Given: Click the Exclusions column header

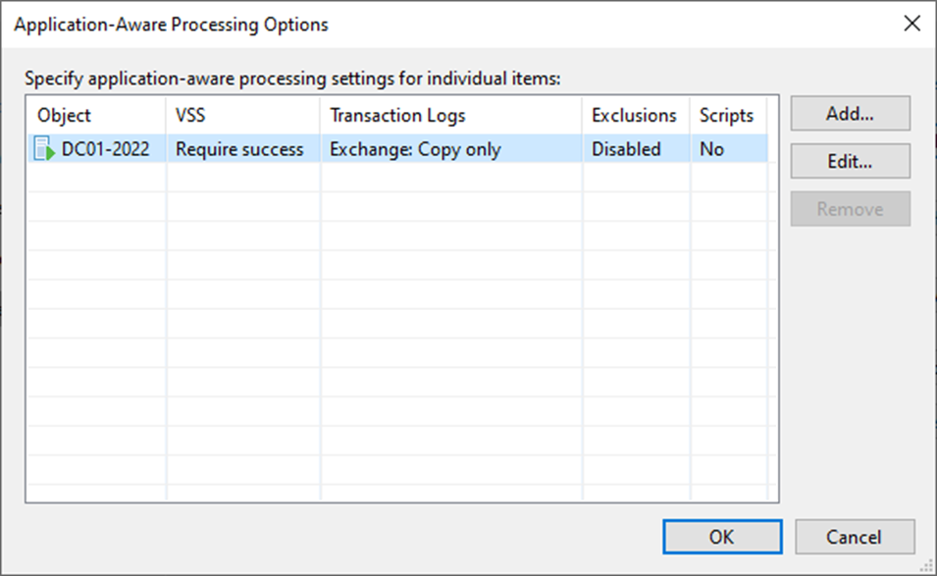Looking at the screenshot, I should coord(636,116).
